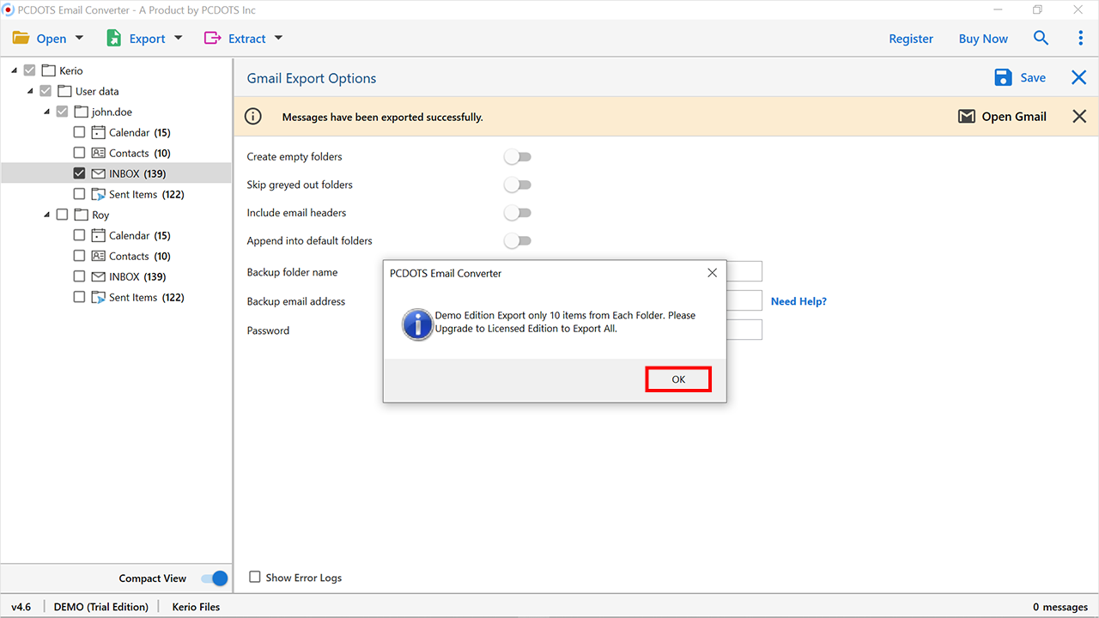Uncheck john.doe INBOX checkbox
The width and height of the screenshot is (1099, 618).
click(79, 173)
